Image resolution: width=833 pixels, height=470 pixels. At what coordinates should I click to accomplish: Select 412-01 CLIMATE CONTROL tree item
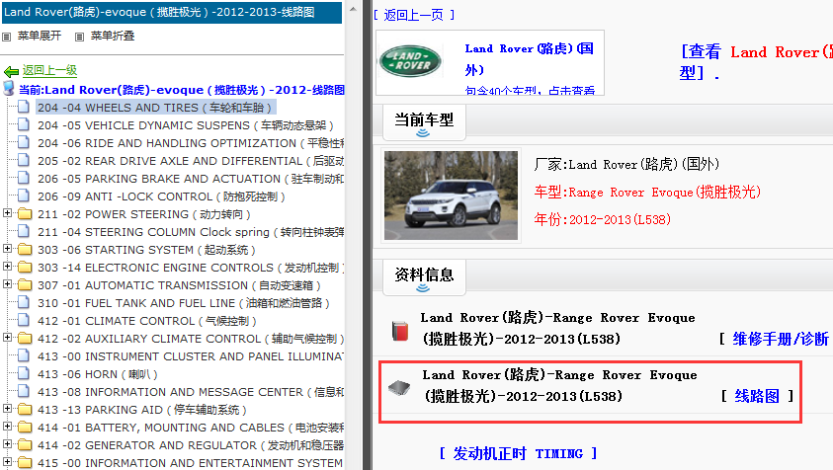(x=147, y=321)
